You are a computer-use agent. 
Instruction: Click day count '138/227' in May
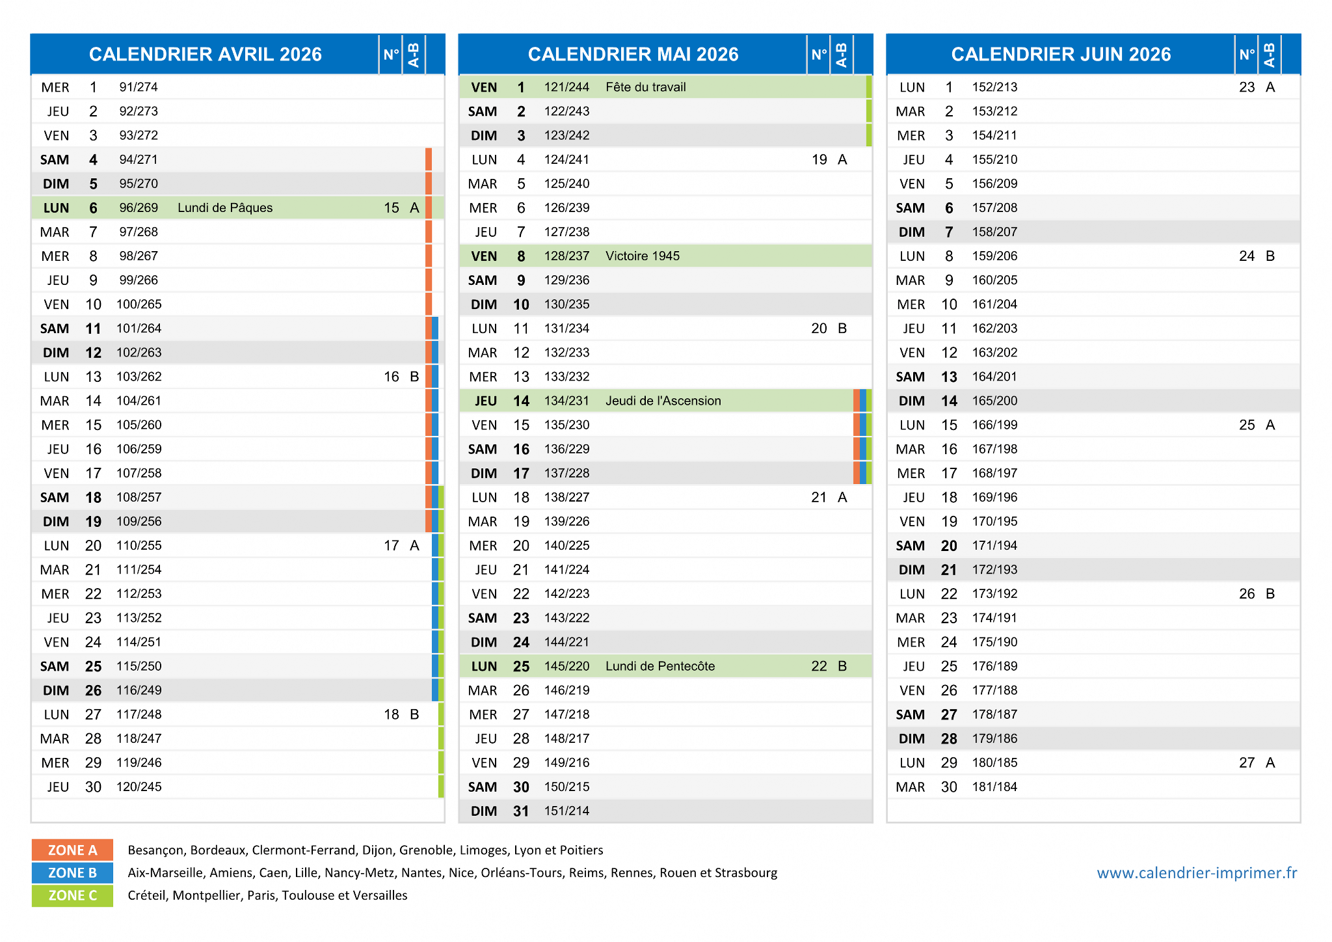tap(566, 497)
